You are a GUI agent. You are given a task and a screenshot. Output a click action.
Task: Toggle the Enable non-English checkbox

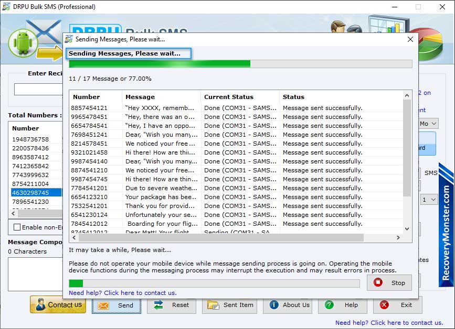pyautogui.click(x=17, y=227)
